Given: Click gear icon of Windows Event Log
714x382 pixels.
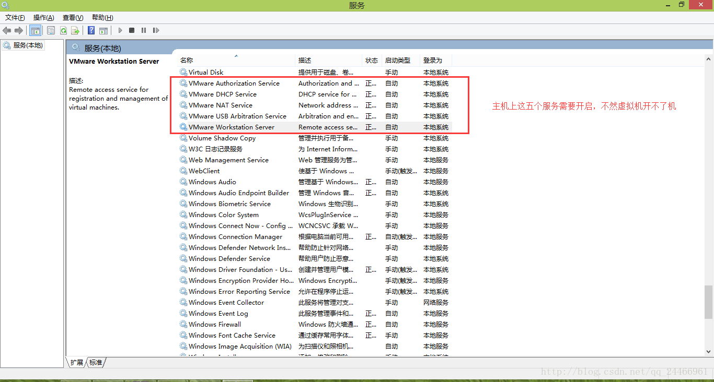Looking at the screenshot, I should pyautogui.click(x=183, y=313).
